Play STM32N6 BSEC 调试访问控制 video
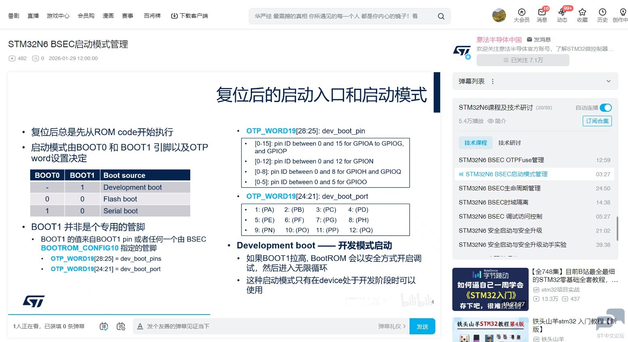Screen dimensions: 628x342 click(534, 217)
